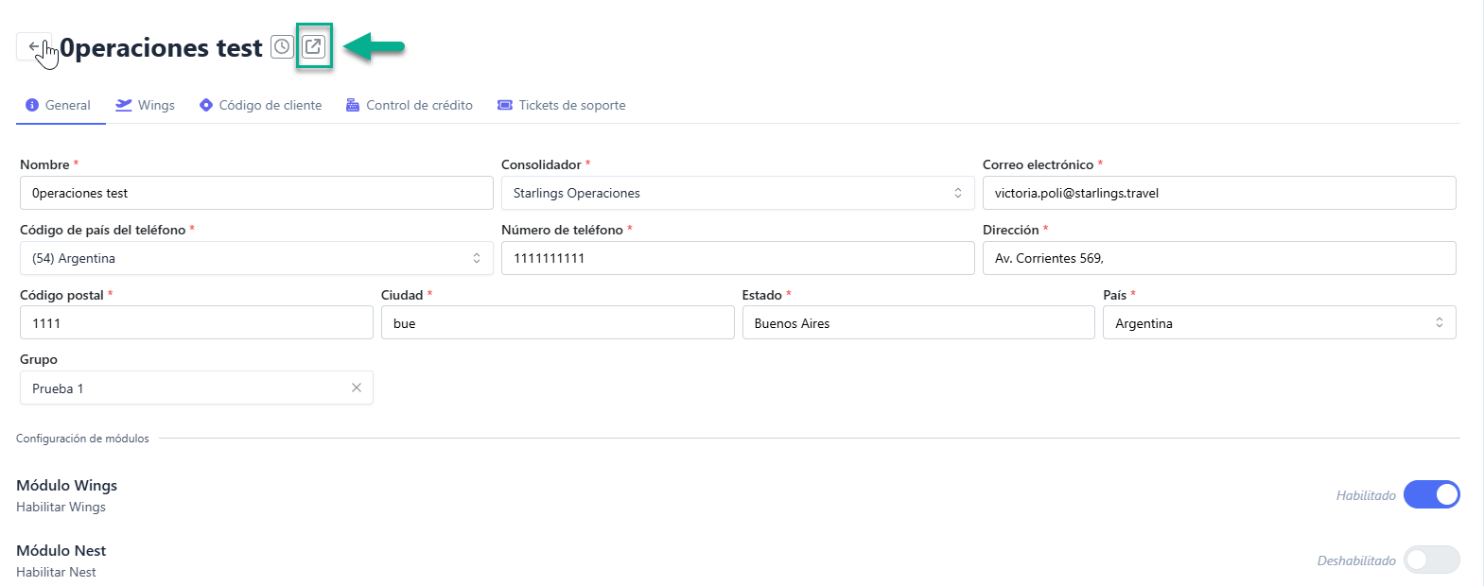
Task: Focus the Correo electrónico field
Action: coord(1219,193)
